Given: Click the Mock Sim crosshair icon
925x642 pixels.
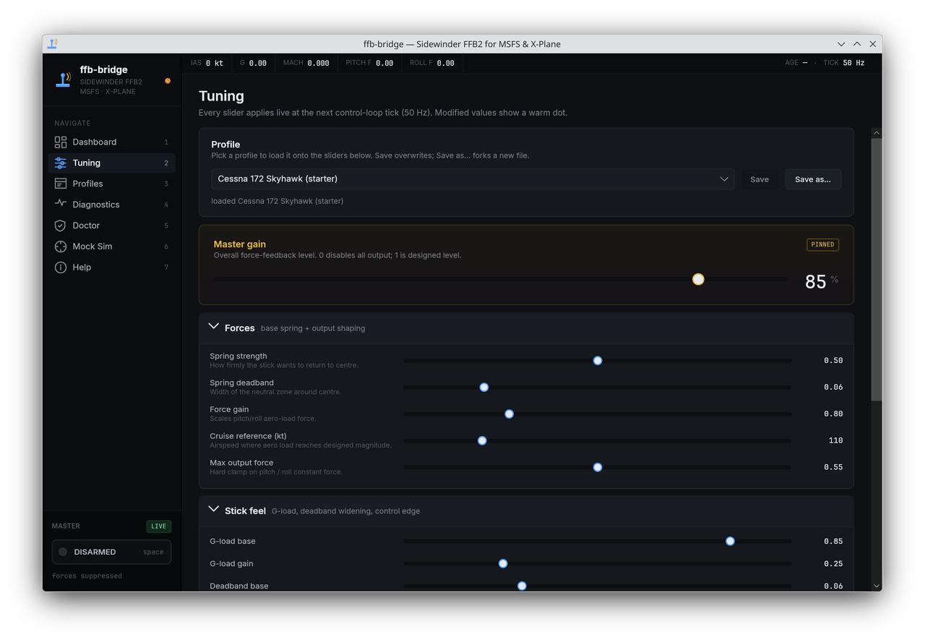Looking at the screenshot, I should pos(61,247).
